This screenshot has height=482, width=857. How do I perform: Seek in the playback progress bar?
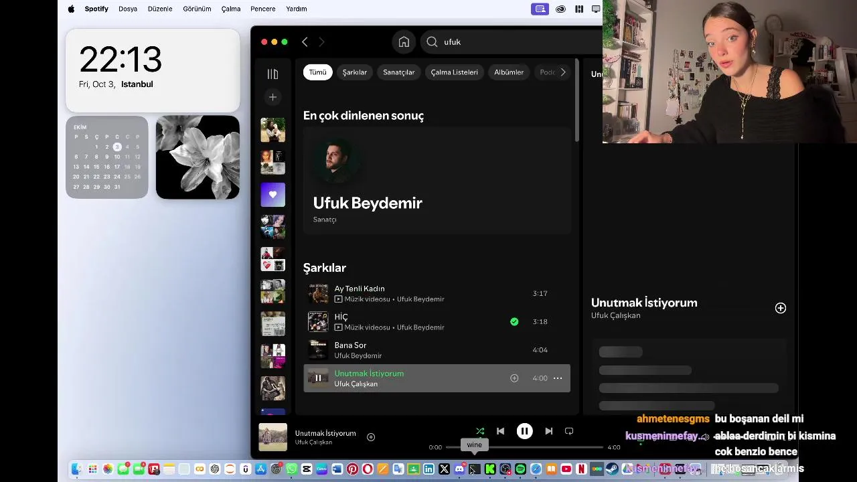524,447
